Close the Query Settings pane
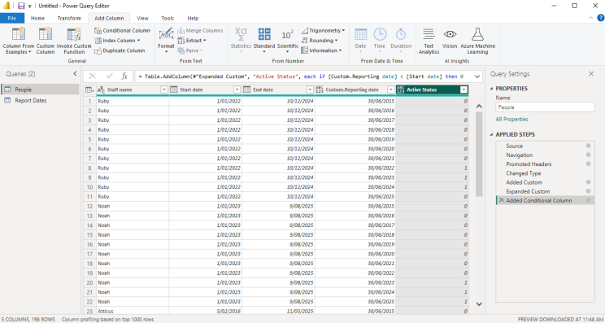 (x=591, y=74)
